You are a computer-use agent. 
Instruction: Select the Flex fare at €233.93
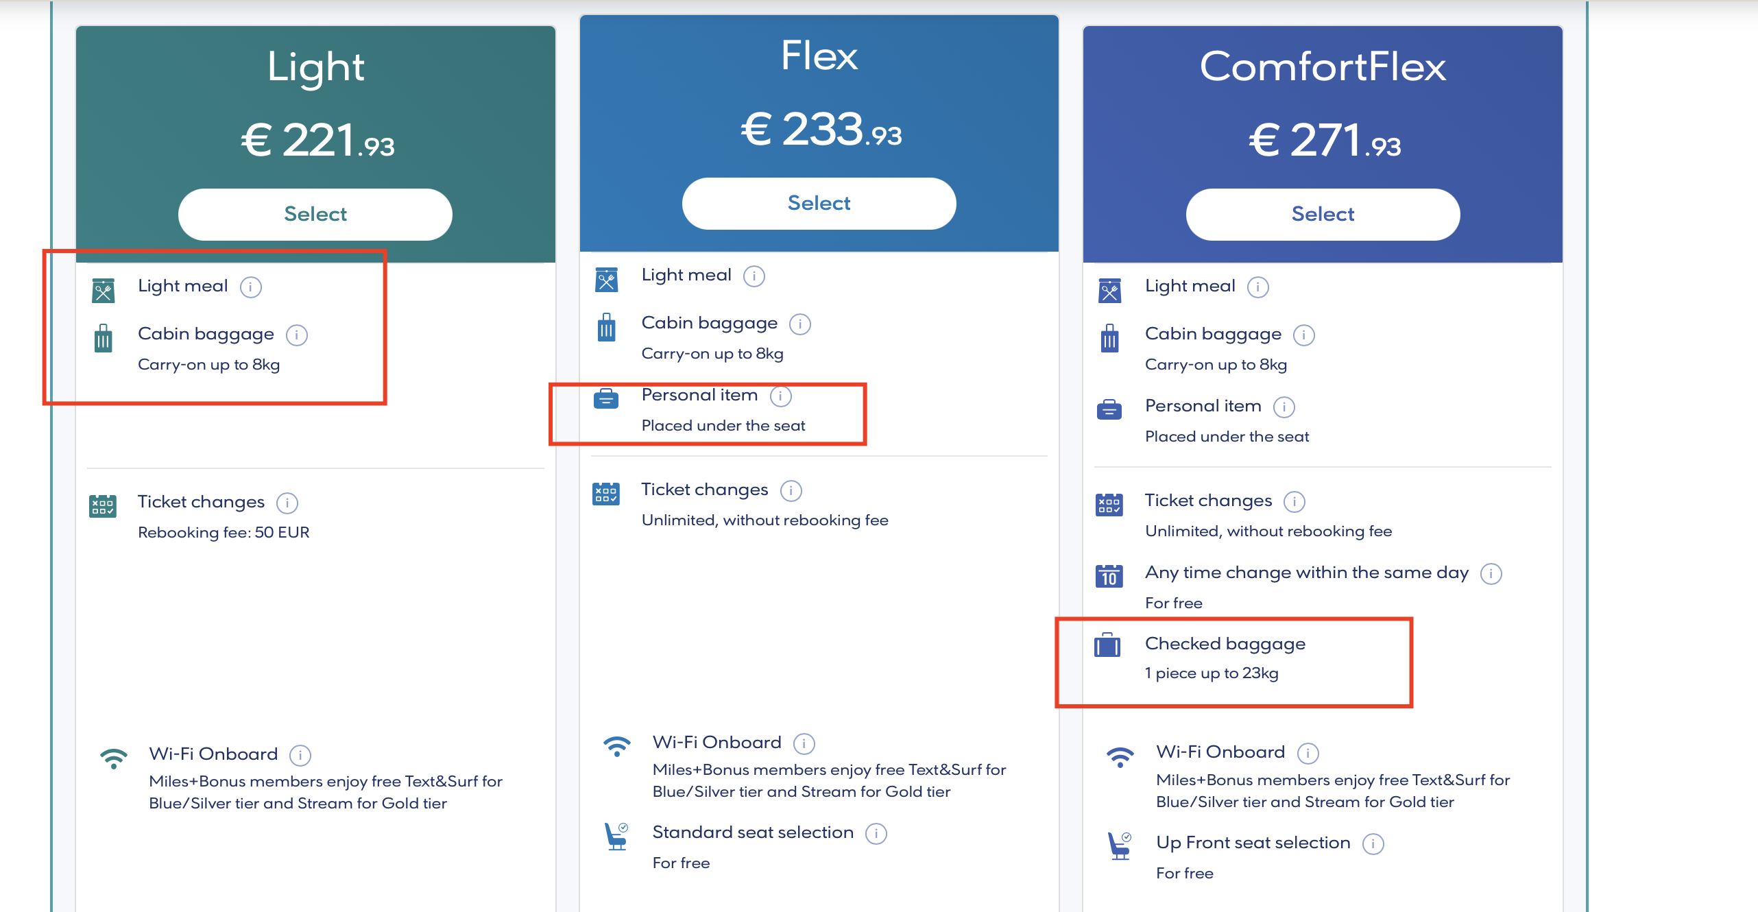coord(819,203)
